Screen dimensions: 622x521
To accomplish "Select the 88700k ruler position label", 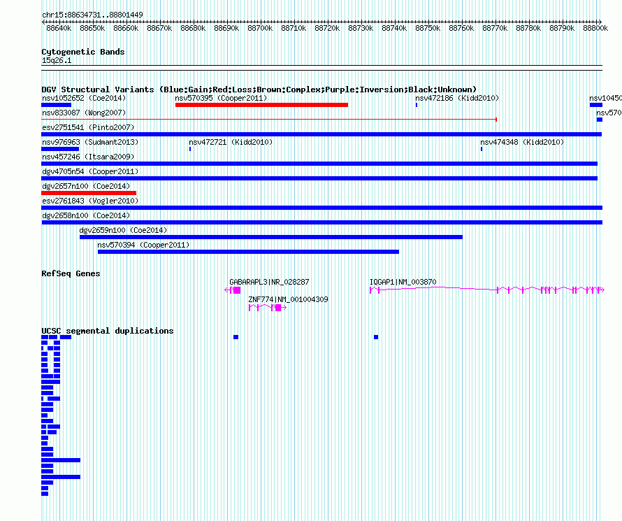I will click(260, 28).
